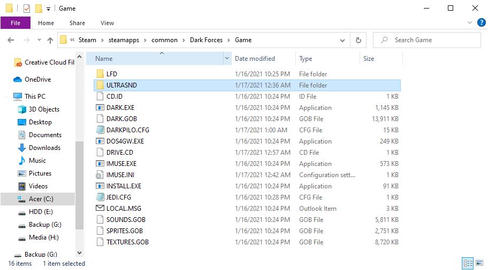Select the HDD (E:) drive
Screen dimensions: 488x270
click(x=35, y=212)
